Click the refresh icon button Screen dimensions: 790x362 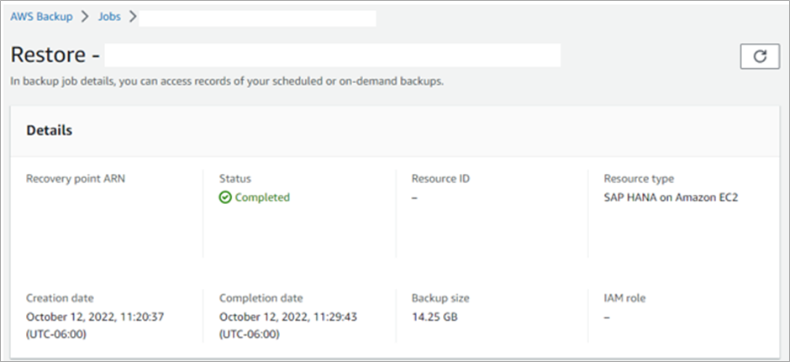point(760,56)
